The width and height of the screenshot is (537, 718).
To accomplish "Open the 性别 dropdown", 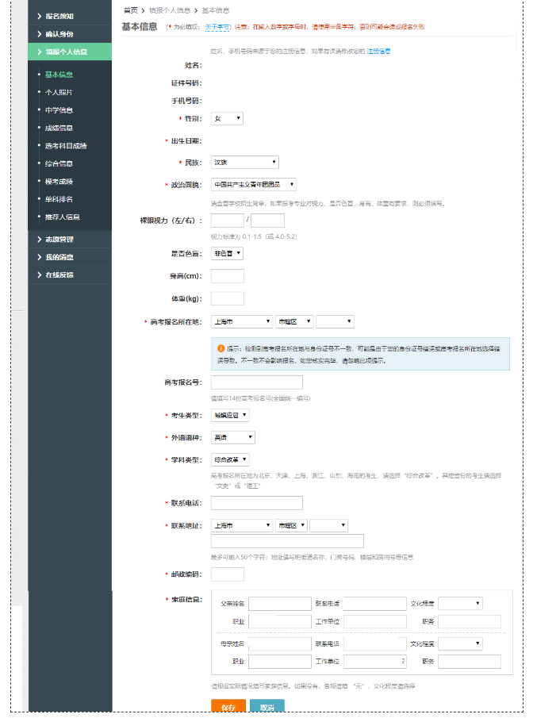I will coord(227,118).
